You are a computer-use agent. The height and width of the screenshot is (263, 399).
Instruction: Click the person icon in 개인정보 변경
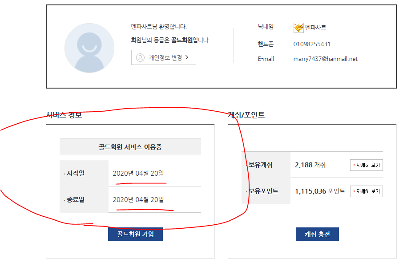(140, 57)
